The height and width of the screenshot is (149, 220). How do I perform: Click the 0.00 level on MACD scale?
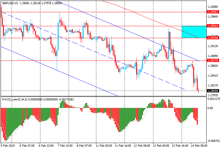click(x=210, y=108)
